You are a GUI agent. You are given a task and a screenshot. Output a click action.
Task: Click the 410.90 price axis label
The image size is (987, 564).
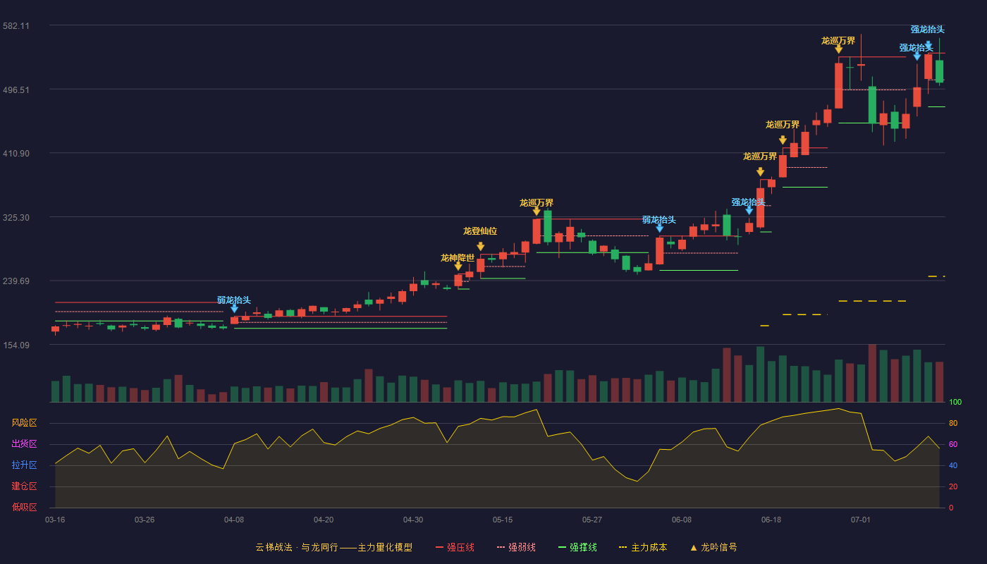[x=16, y=153]
